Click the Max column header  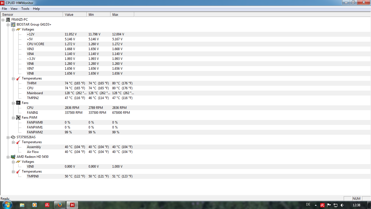(122, 15)
